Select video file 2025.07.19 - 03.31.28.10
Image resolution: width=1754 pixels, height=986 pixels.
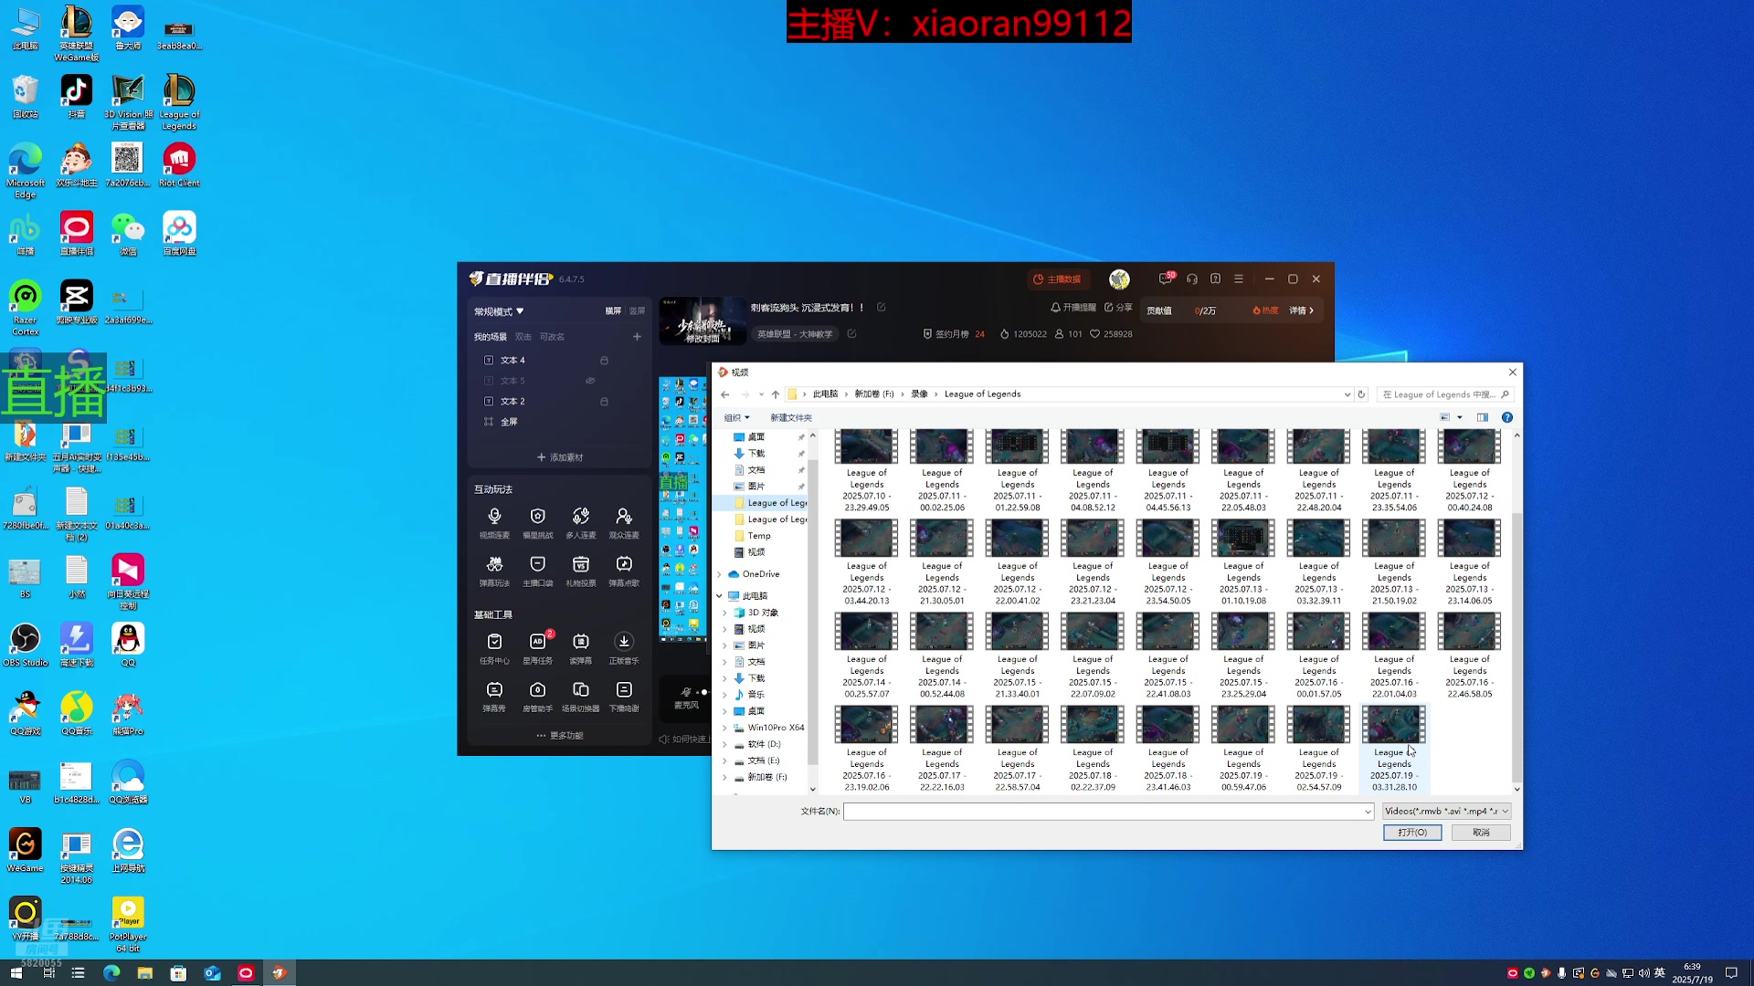point(1393,749)
